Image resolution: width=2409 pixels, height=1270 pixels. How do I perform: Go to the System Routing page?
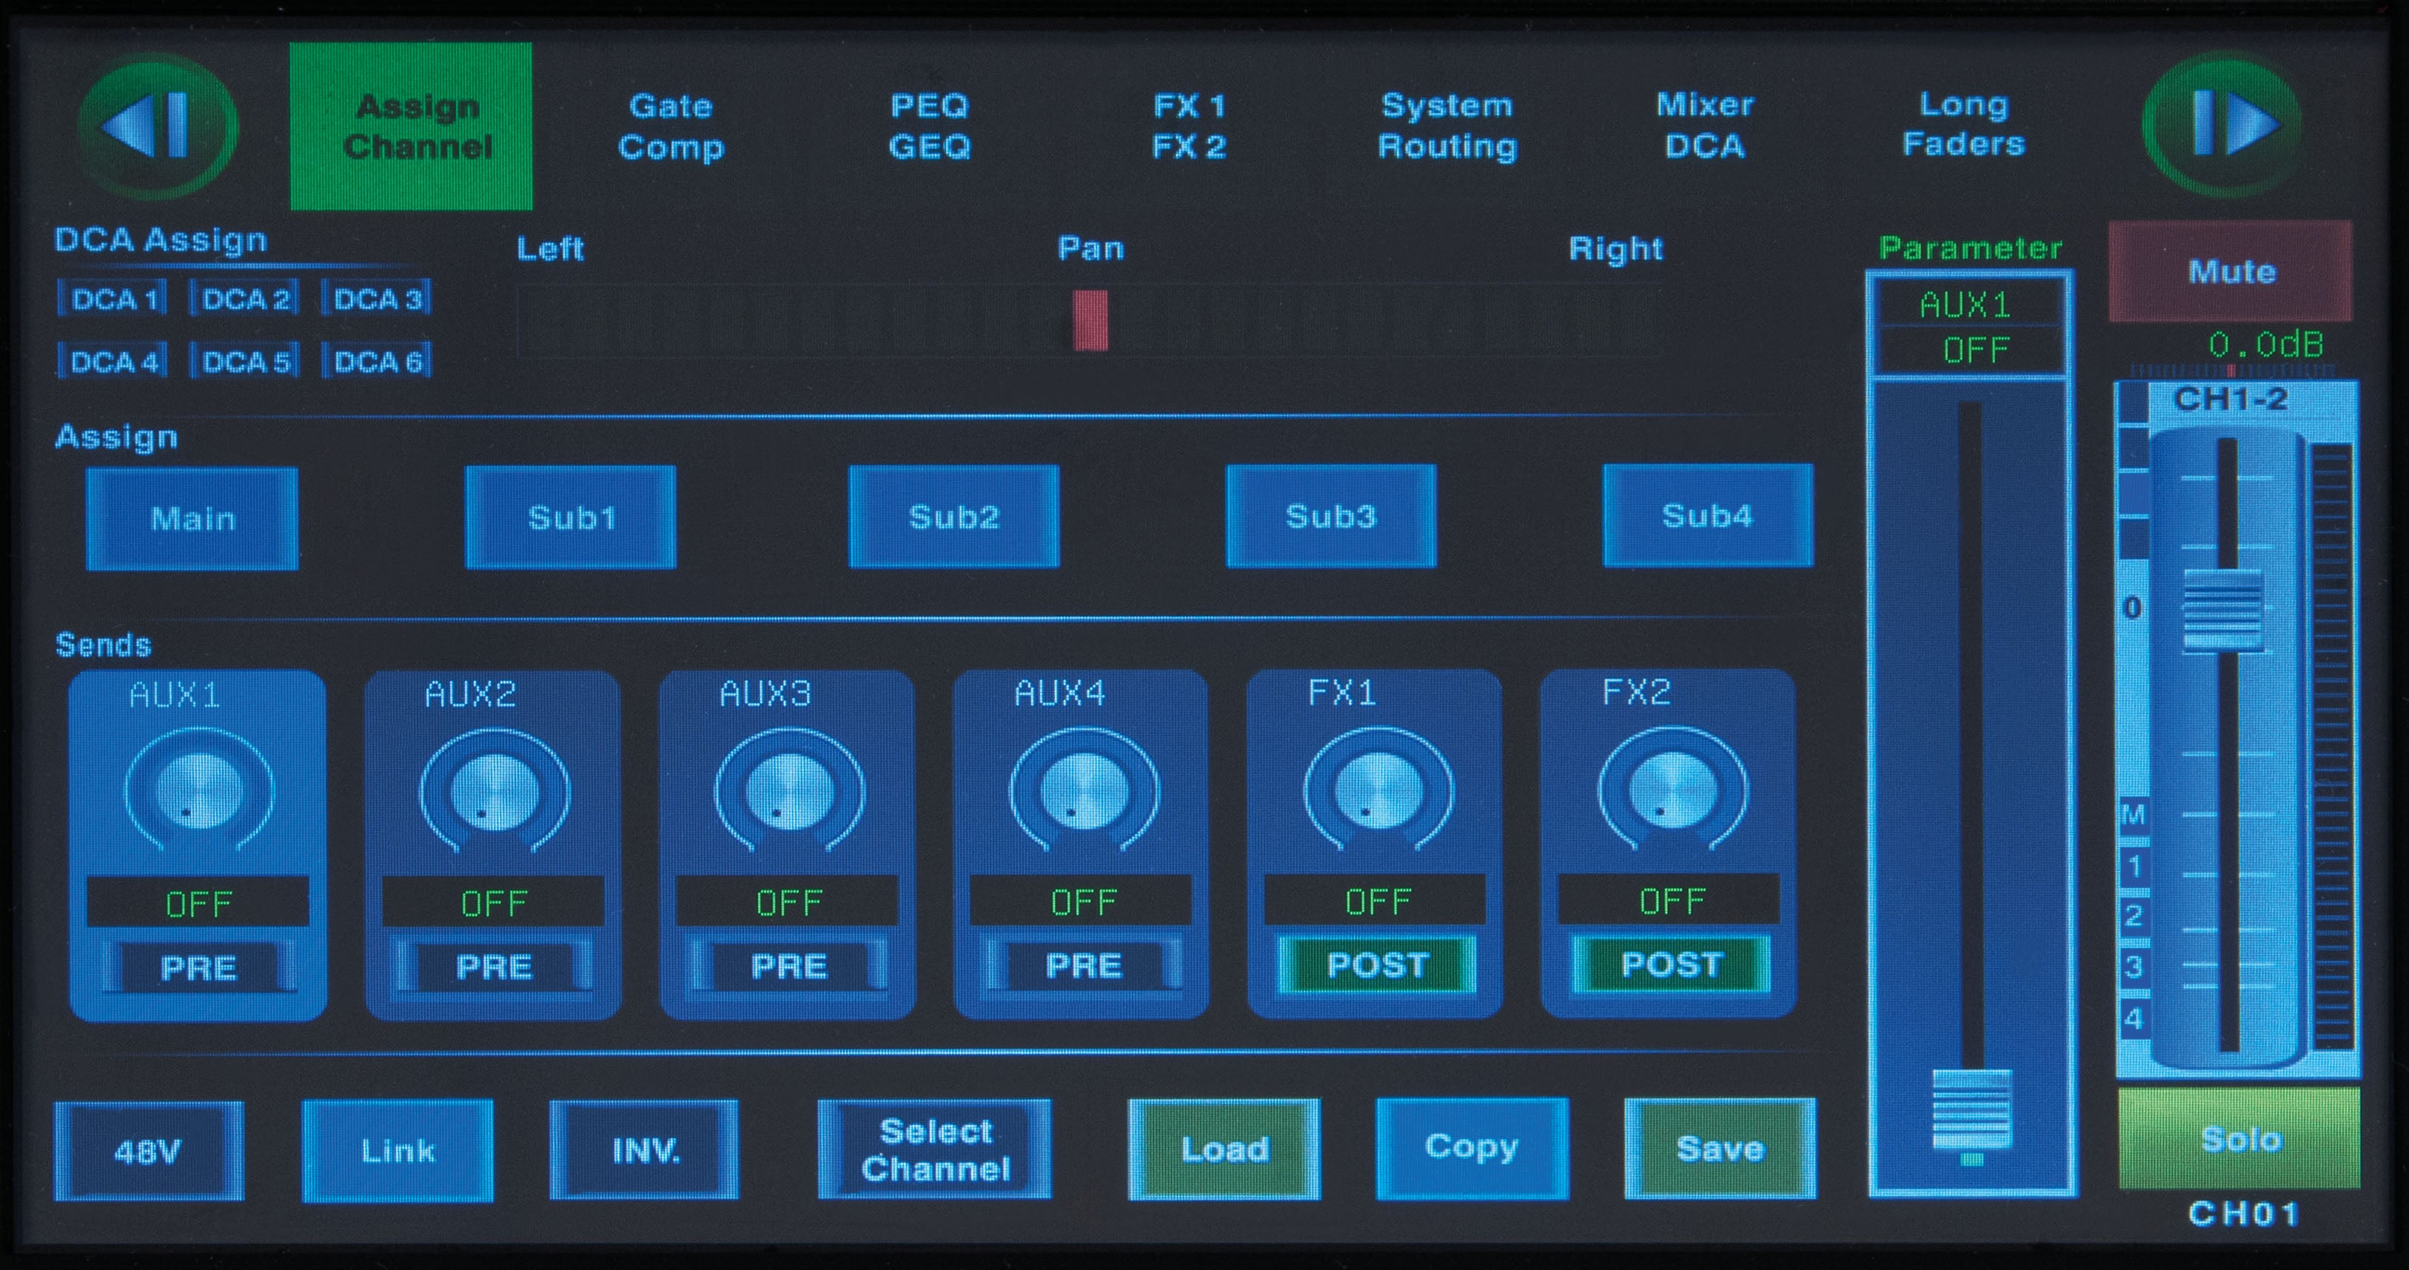(x=1447, y=127)
